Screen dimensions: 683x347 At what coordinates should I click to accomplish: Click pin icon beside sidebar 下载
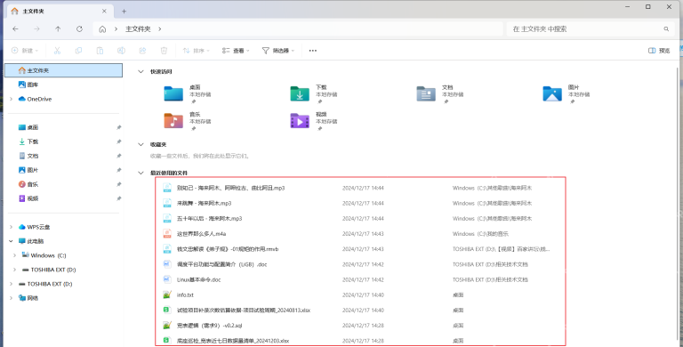119,141
